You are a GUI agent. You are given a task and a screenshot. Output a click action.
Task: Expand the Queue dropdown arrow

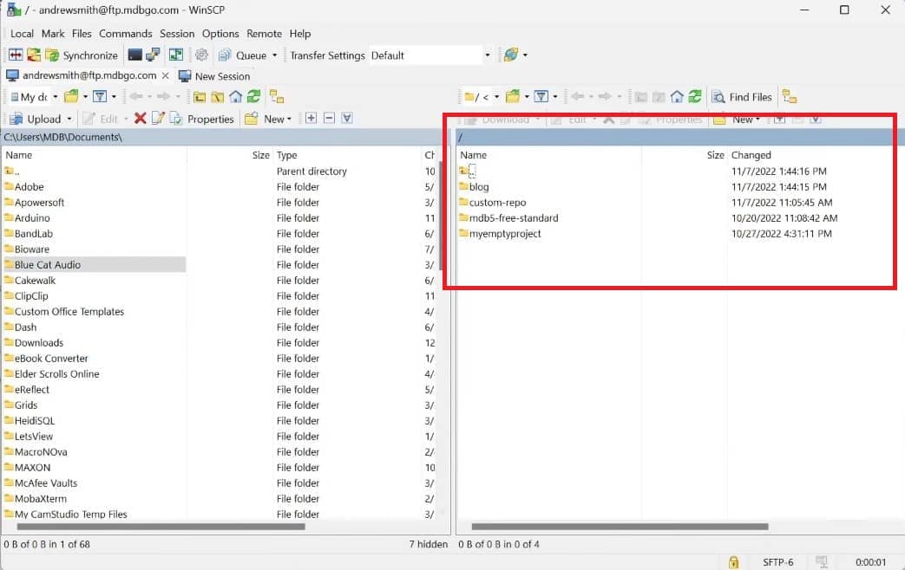275,55
